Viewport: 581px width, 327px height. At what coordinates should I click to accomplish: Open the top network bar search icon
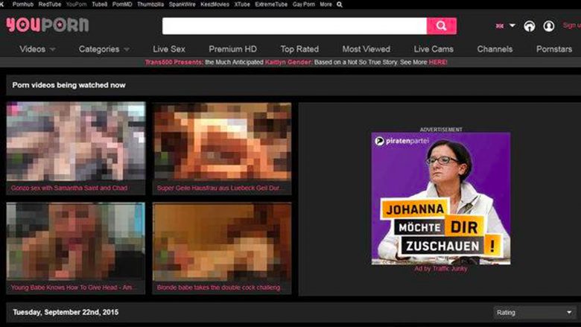(340, 4)
